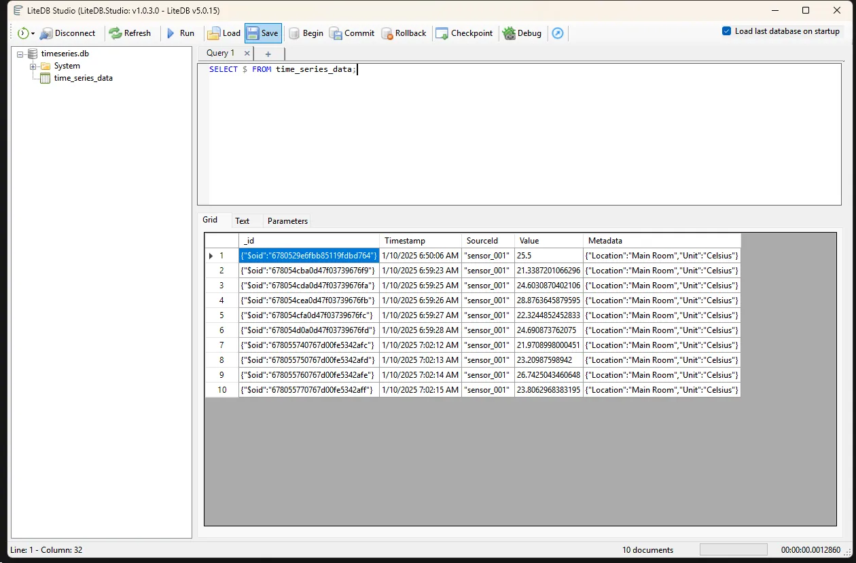The width and height of the screenshot is (856, 563).
Task: Toggle Load last database on startup
Action: coord(726,31)
